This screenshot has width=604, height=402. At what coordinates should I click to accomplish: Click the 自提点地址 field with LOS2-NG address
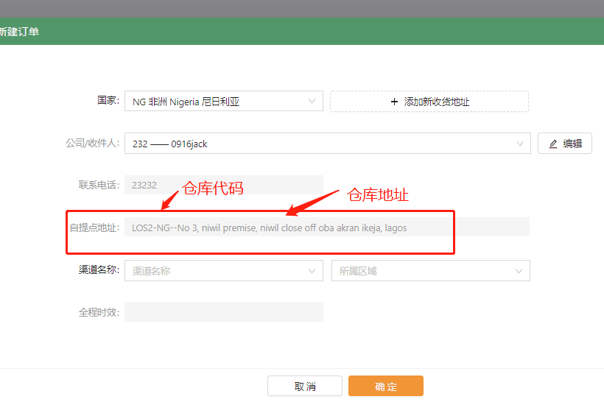coord(270,228)
